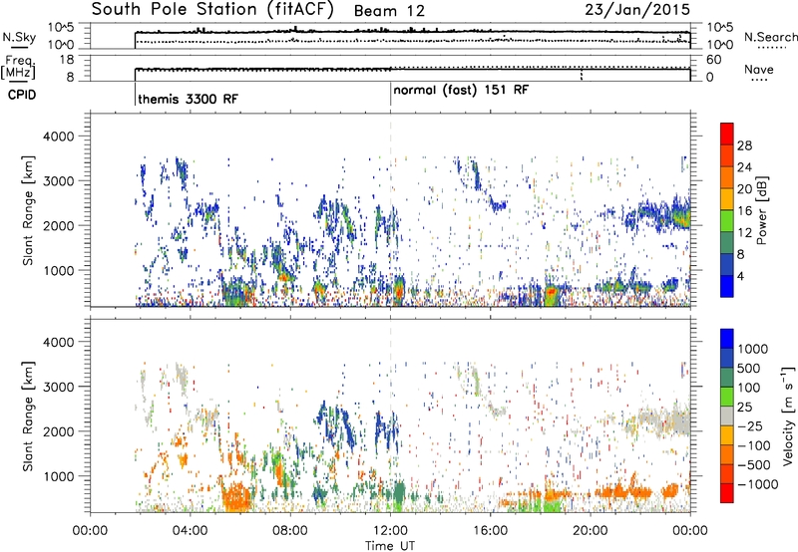Click the strong red echo near 18:00 in power panel
The height and width of the screenshot is (552, 798).
[x=552, y=293]
